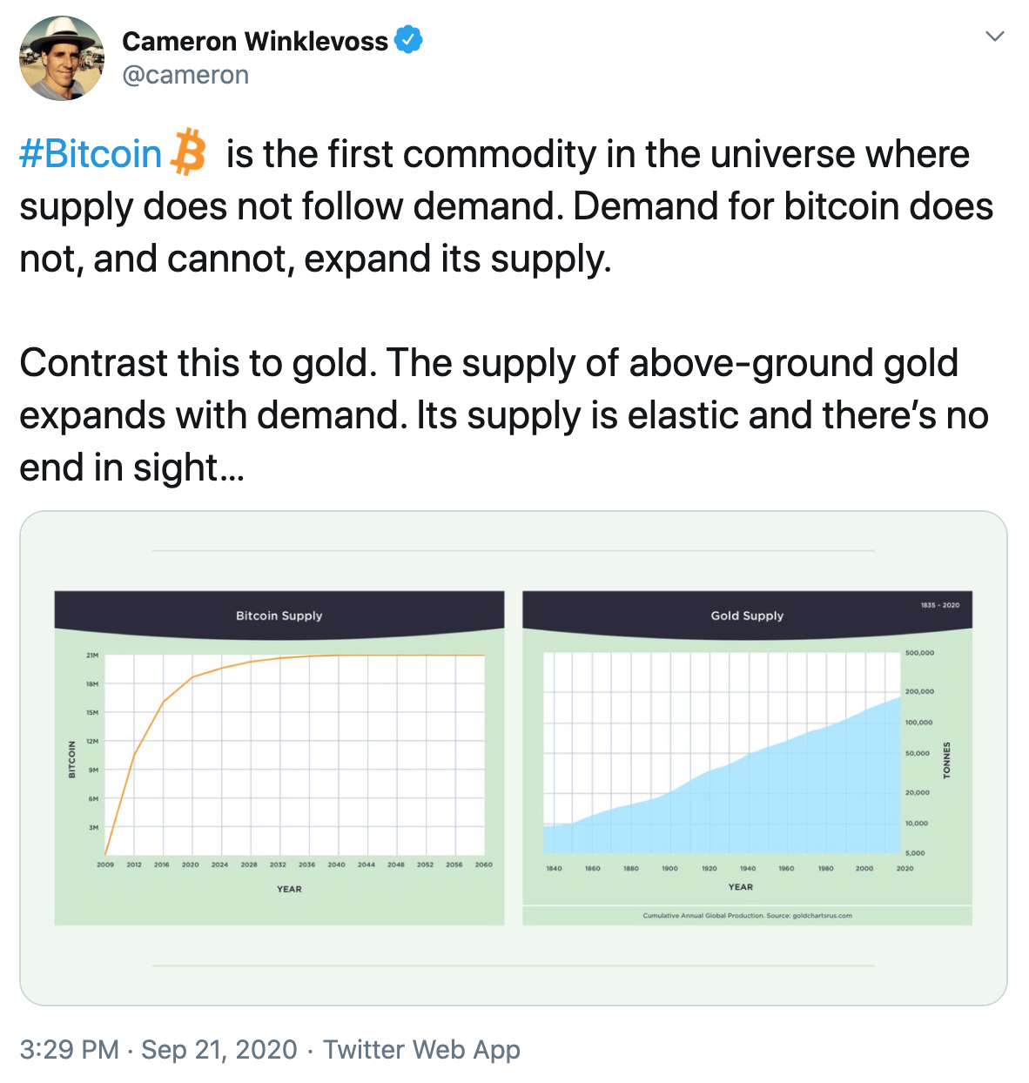Click the blue verified badge next to Cameron Winklevoss

[x=409, y=40]
